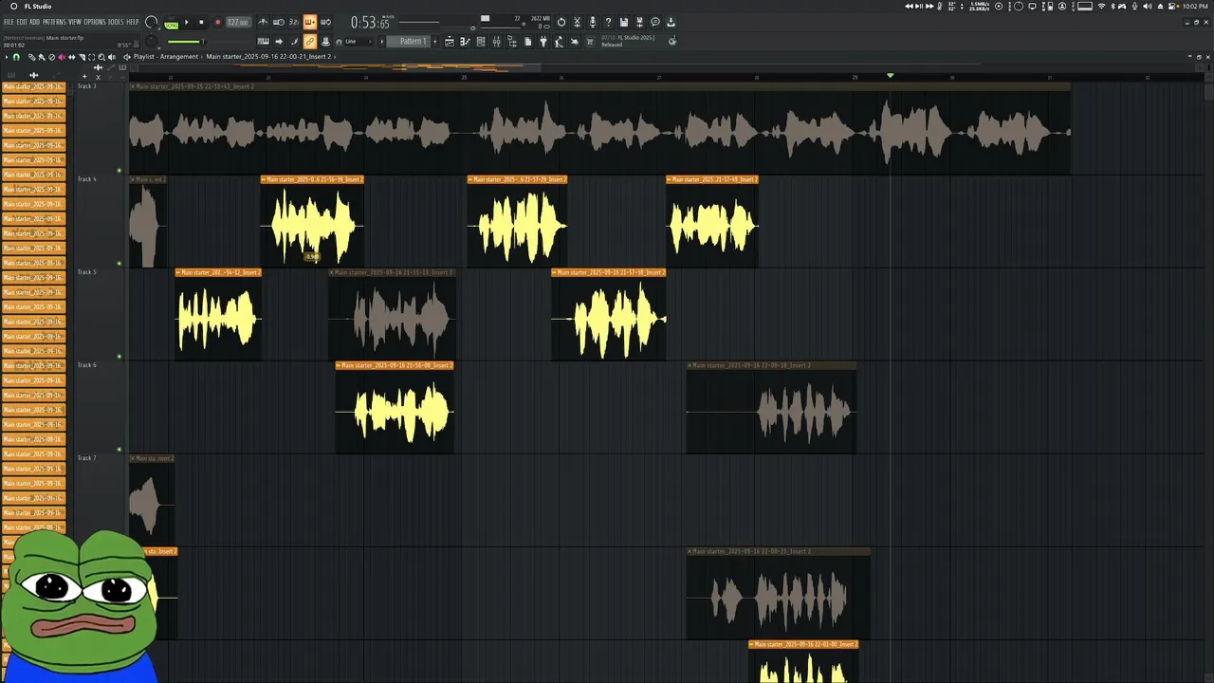
Task: Click the Track 5 label
Action: (87, 272)
